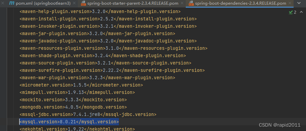This screenshot has width=306, height=131.
Task: Close spring-boot-dependencies pom tab
Action: (x=290, y=3)
